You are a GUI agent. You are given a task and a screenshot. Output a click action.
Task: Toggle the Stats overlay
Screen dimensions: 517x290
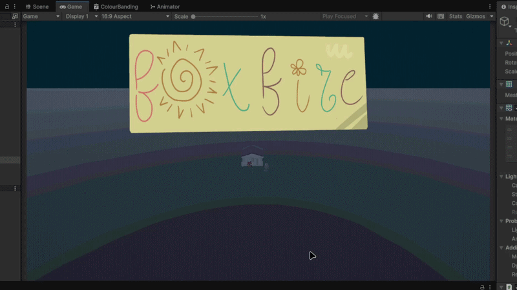(456, 16)
